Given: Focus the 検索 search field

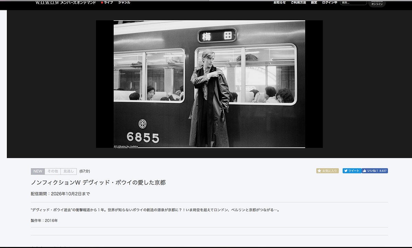Looking at the screenshot, I should coord(354,3).
